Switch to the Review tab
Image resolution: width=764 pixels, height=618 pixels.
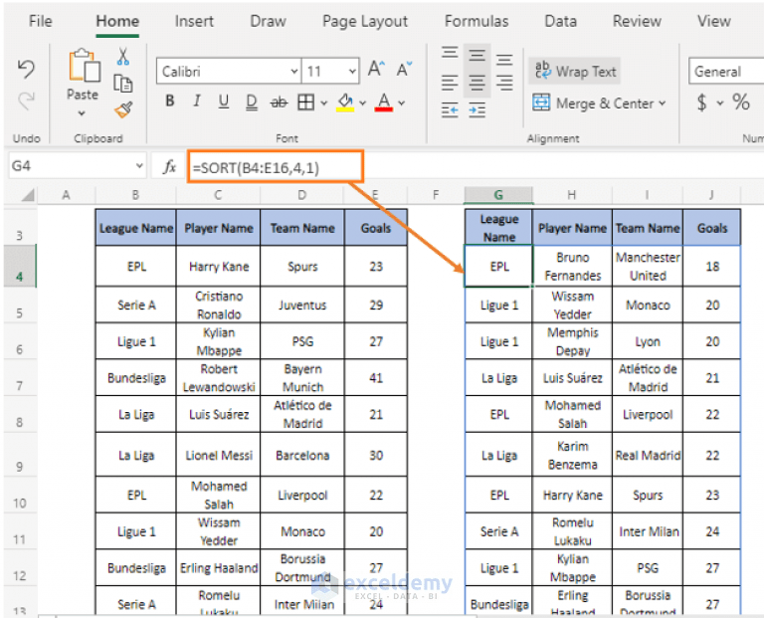637,21
